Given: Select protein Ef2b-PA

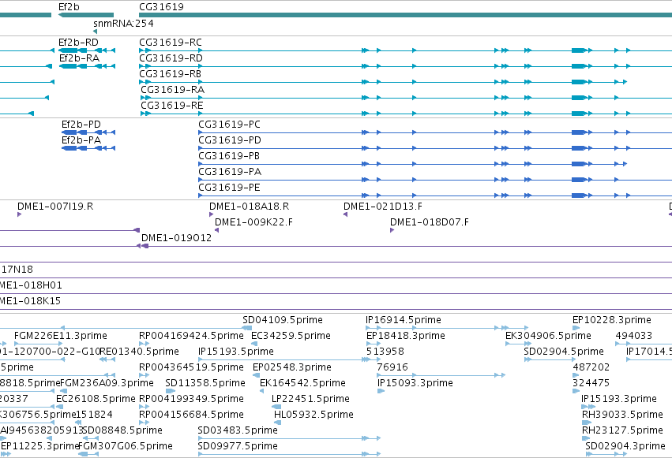Looking at the screenshot, I should point(81,140).
